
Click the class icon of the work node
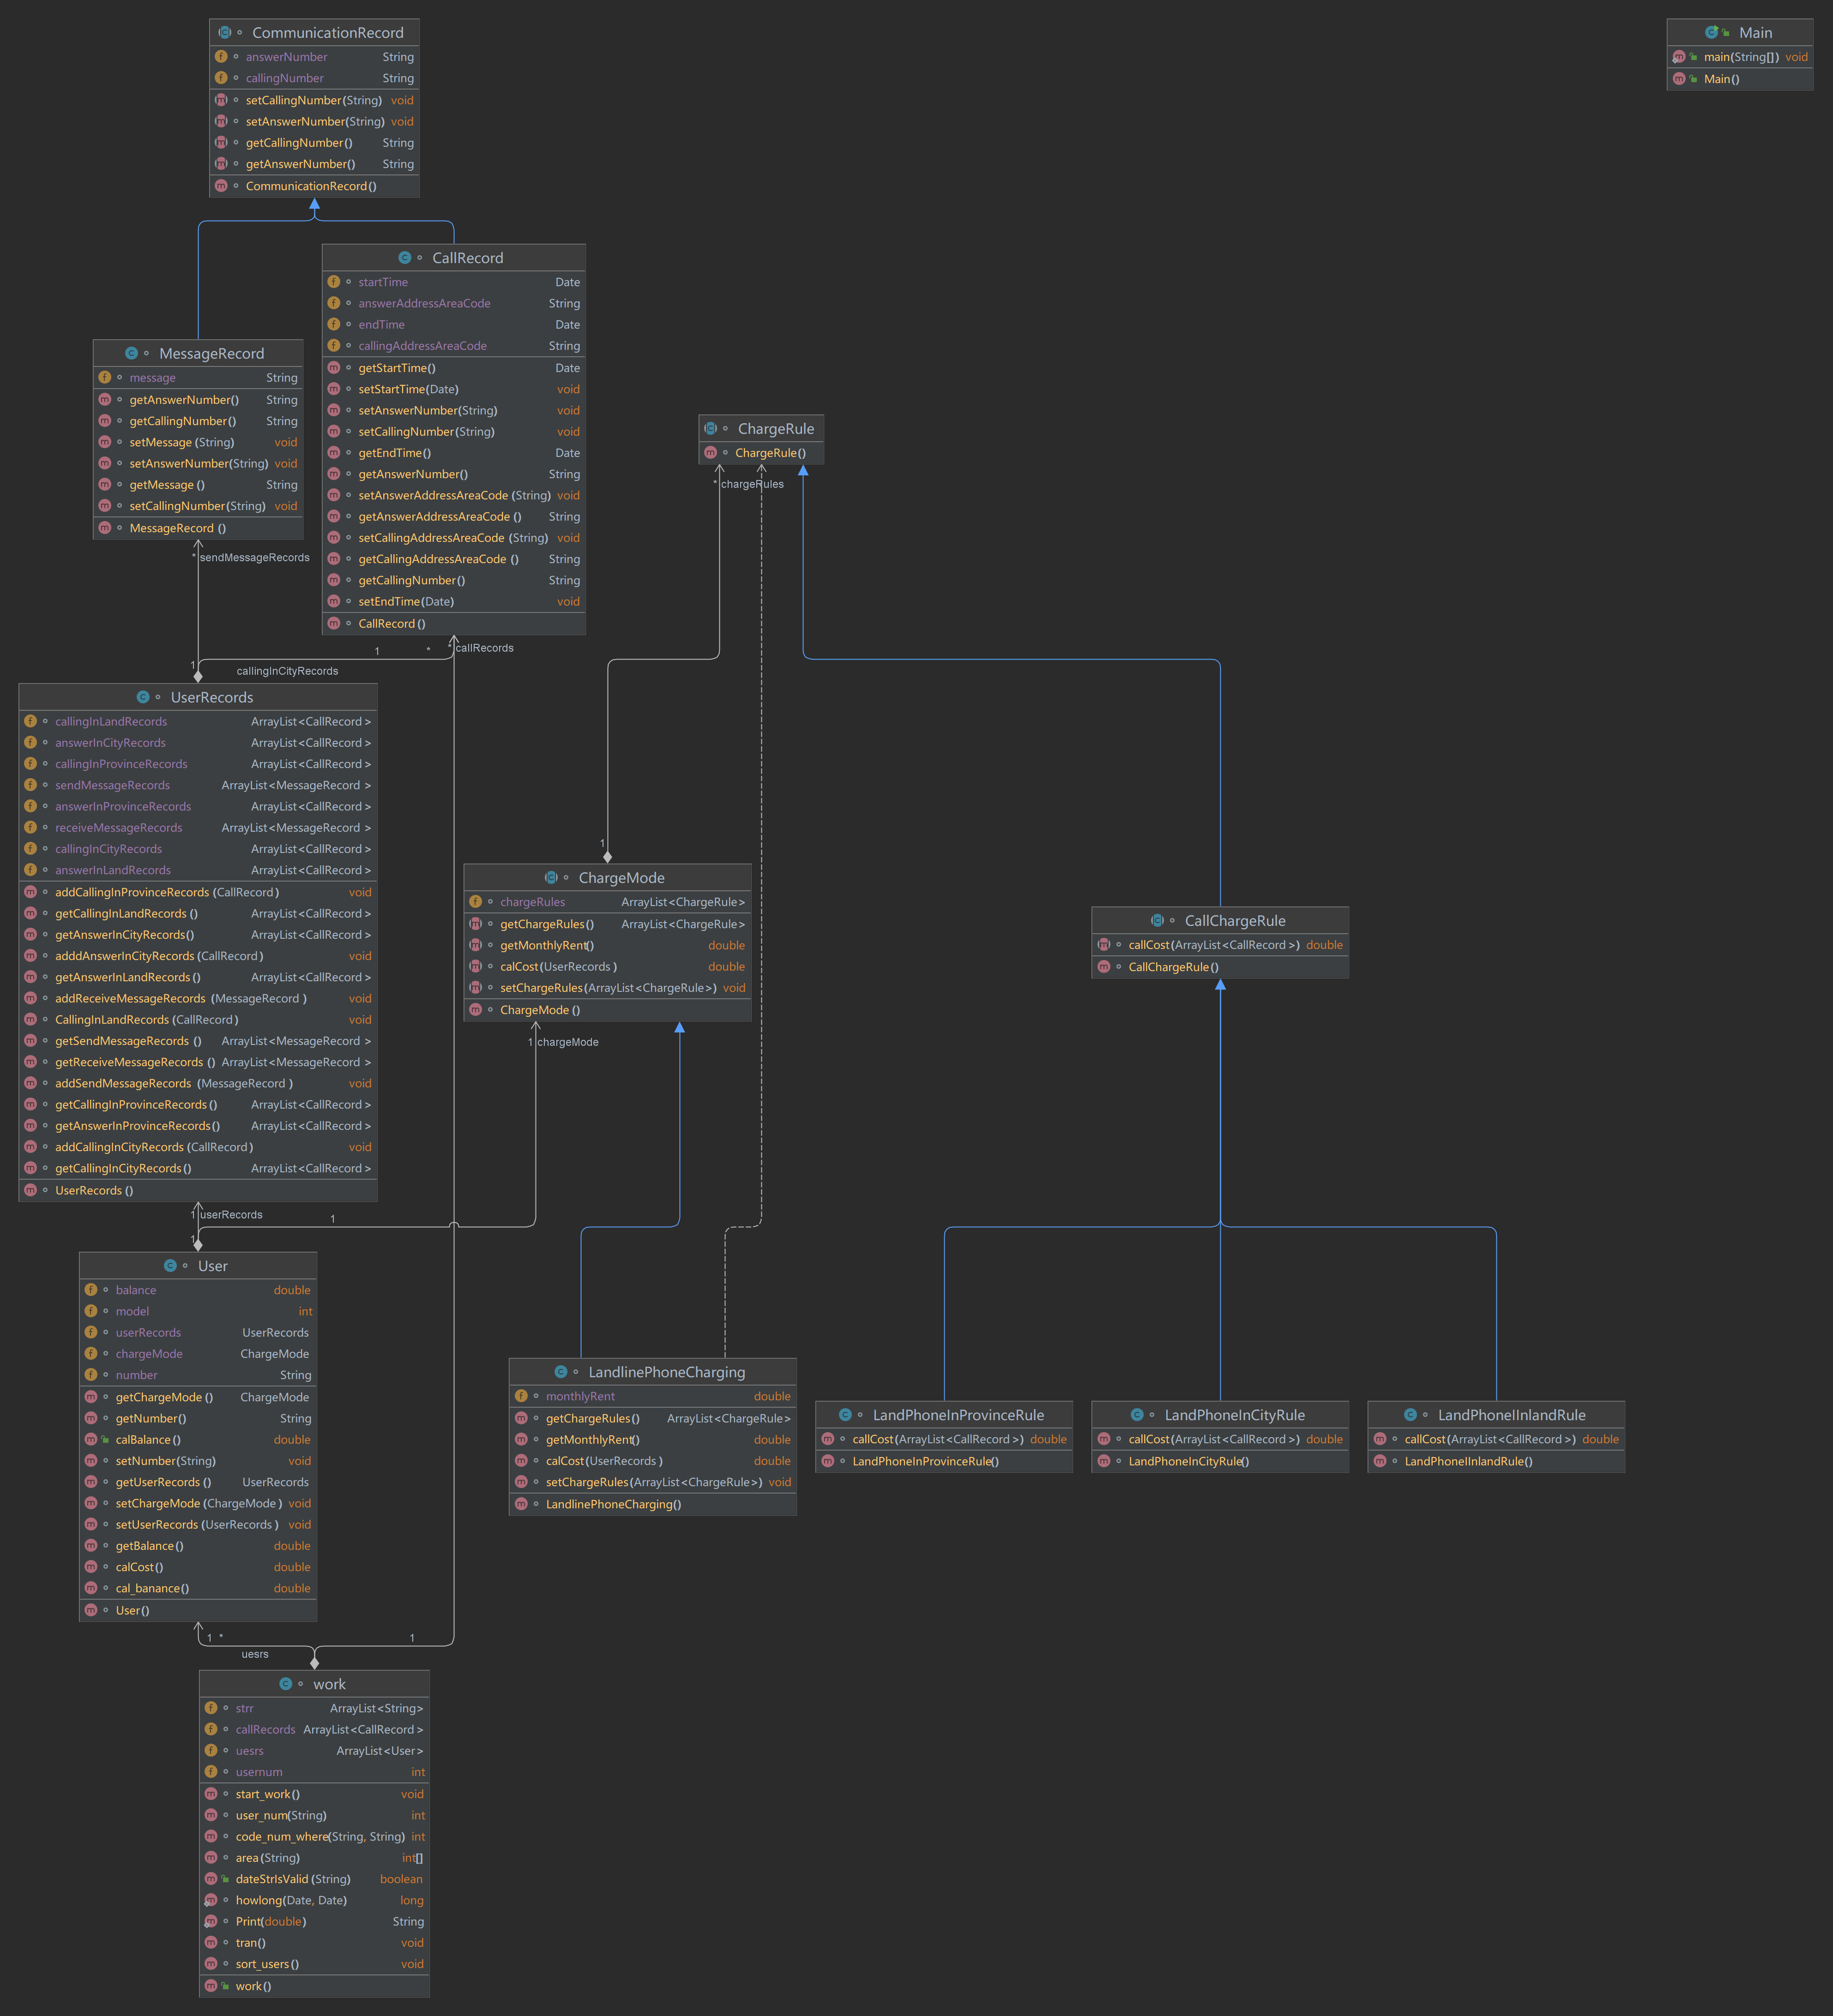coord(285,1684)
